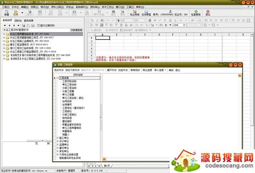Open the 视图 menu

(x=34, y=7)
